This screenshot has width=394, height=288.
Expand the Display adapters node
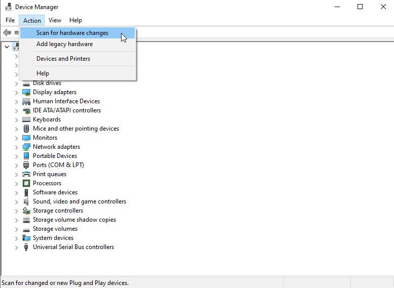[16, 93]
